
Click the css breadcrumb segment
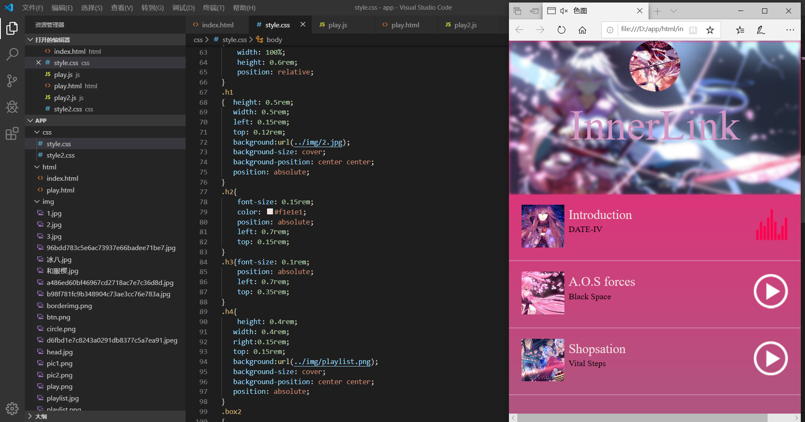[x=198, y=40]
